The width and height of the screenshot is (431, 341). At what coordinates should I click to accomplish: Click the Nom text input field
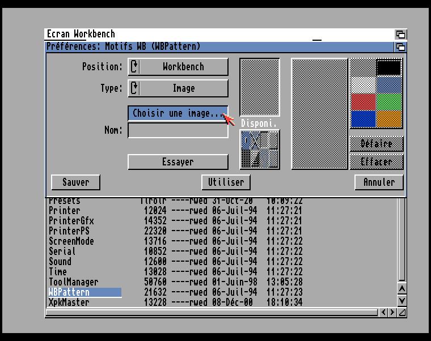coord(178,130)
